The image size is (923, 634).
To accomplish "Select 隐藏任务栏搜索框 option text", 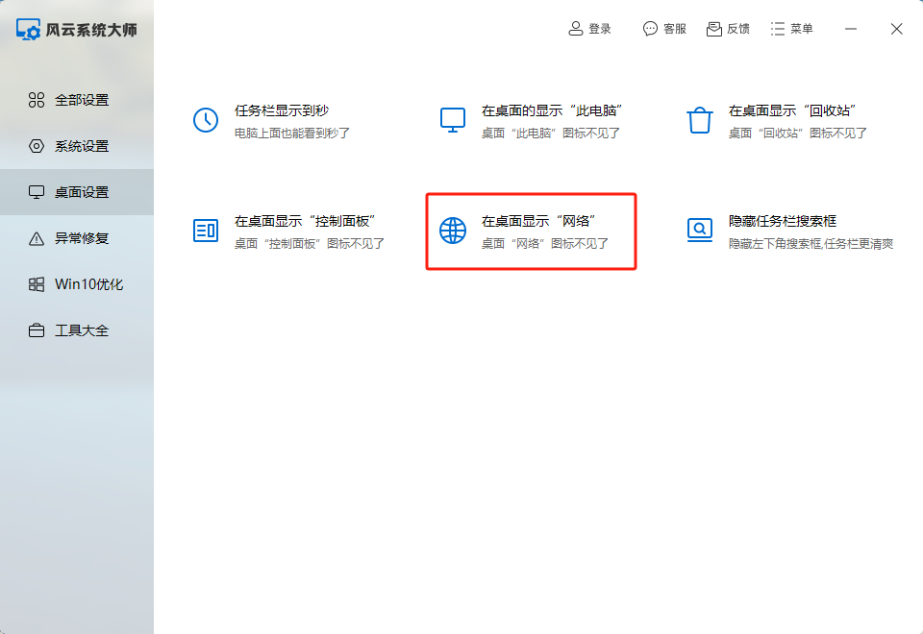I will [783, 221].
